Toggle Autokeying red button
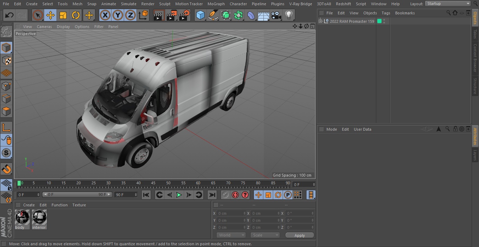 pyautogui.click(x=235, y=195)
